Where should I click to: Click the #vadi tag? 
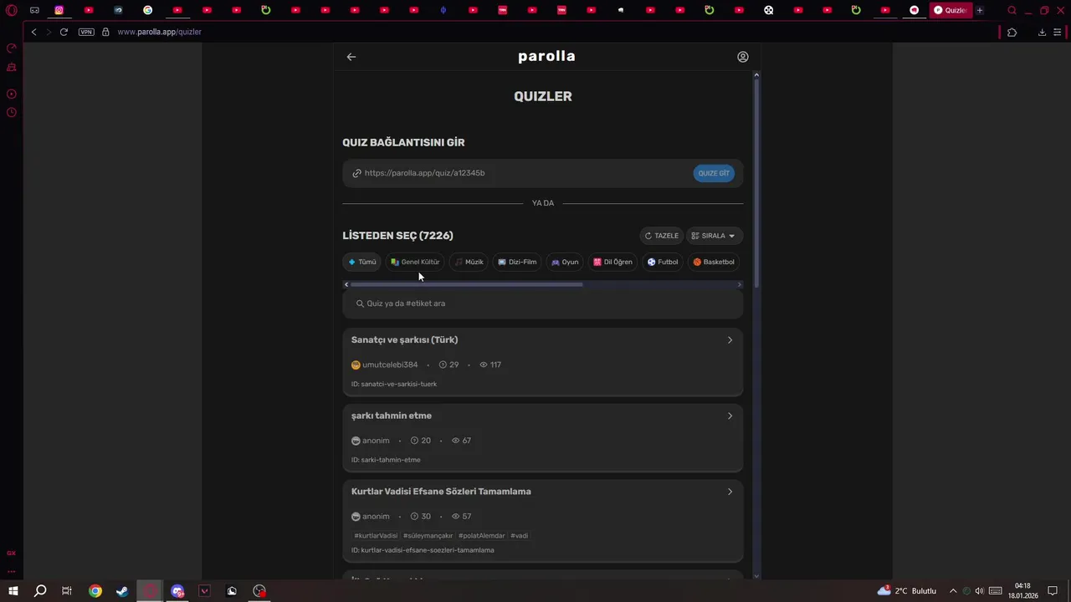tap(519, 536)
